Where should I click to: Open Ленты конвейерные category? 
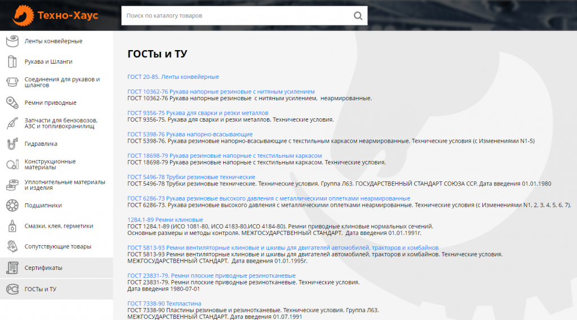54,41
